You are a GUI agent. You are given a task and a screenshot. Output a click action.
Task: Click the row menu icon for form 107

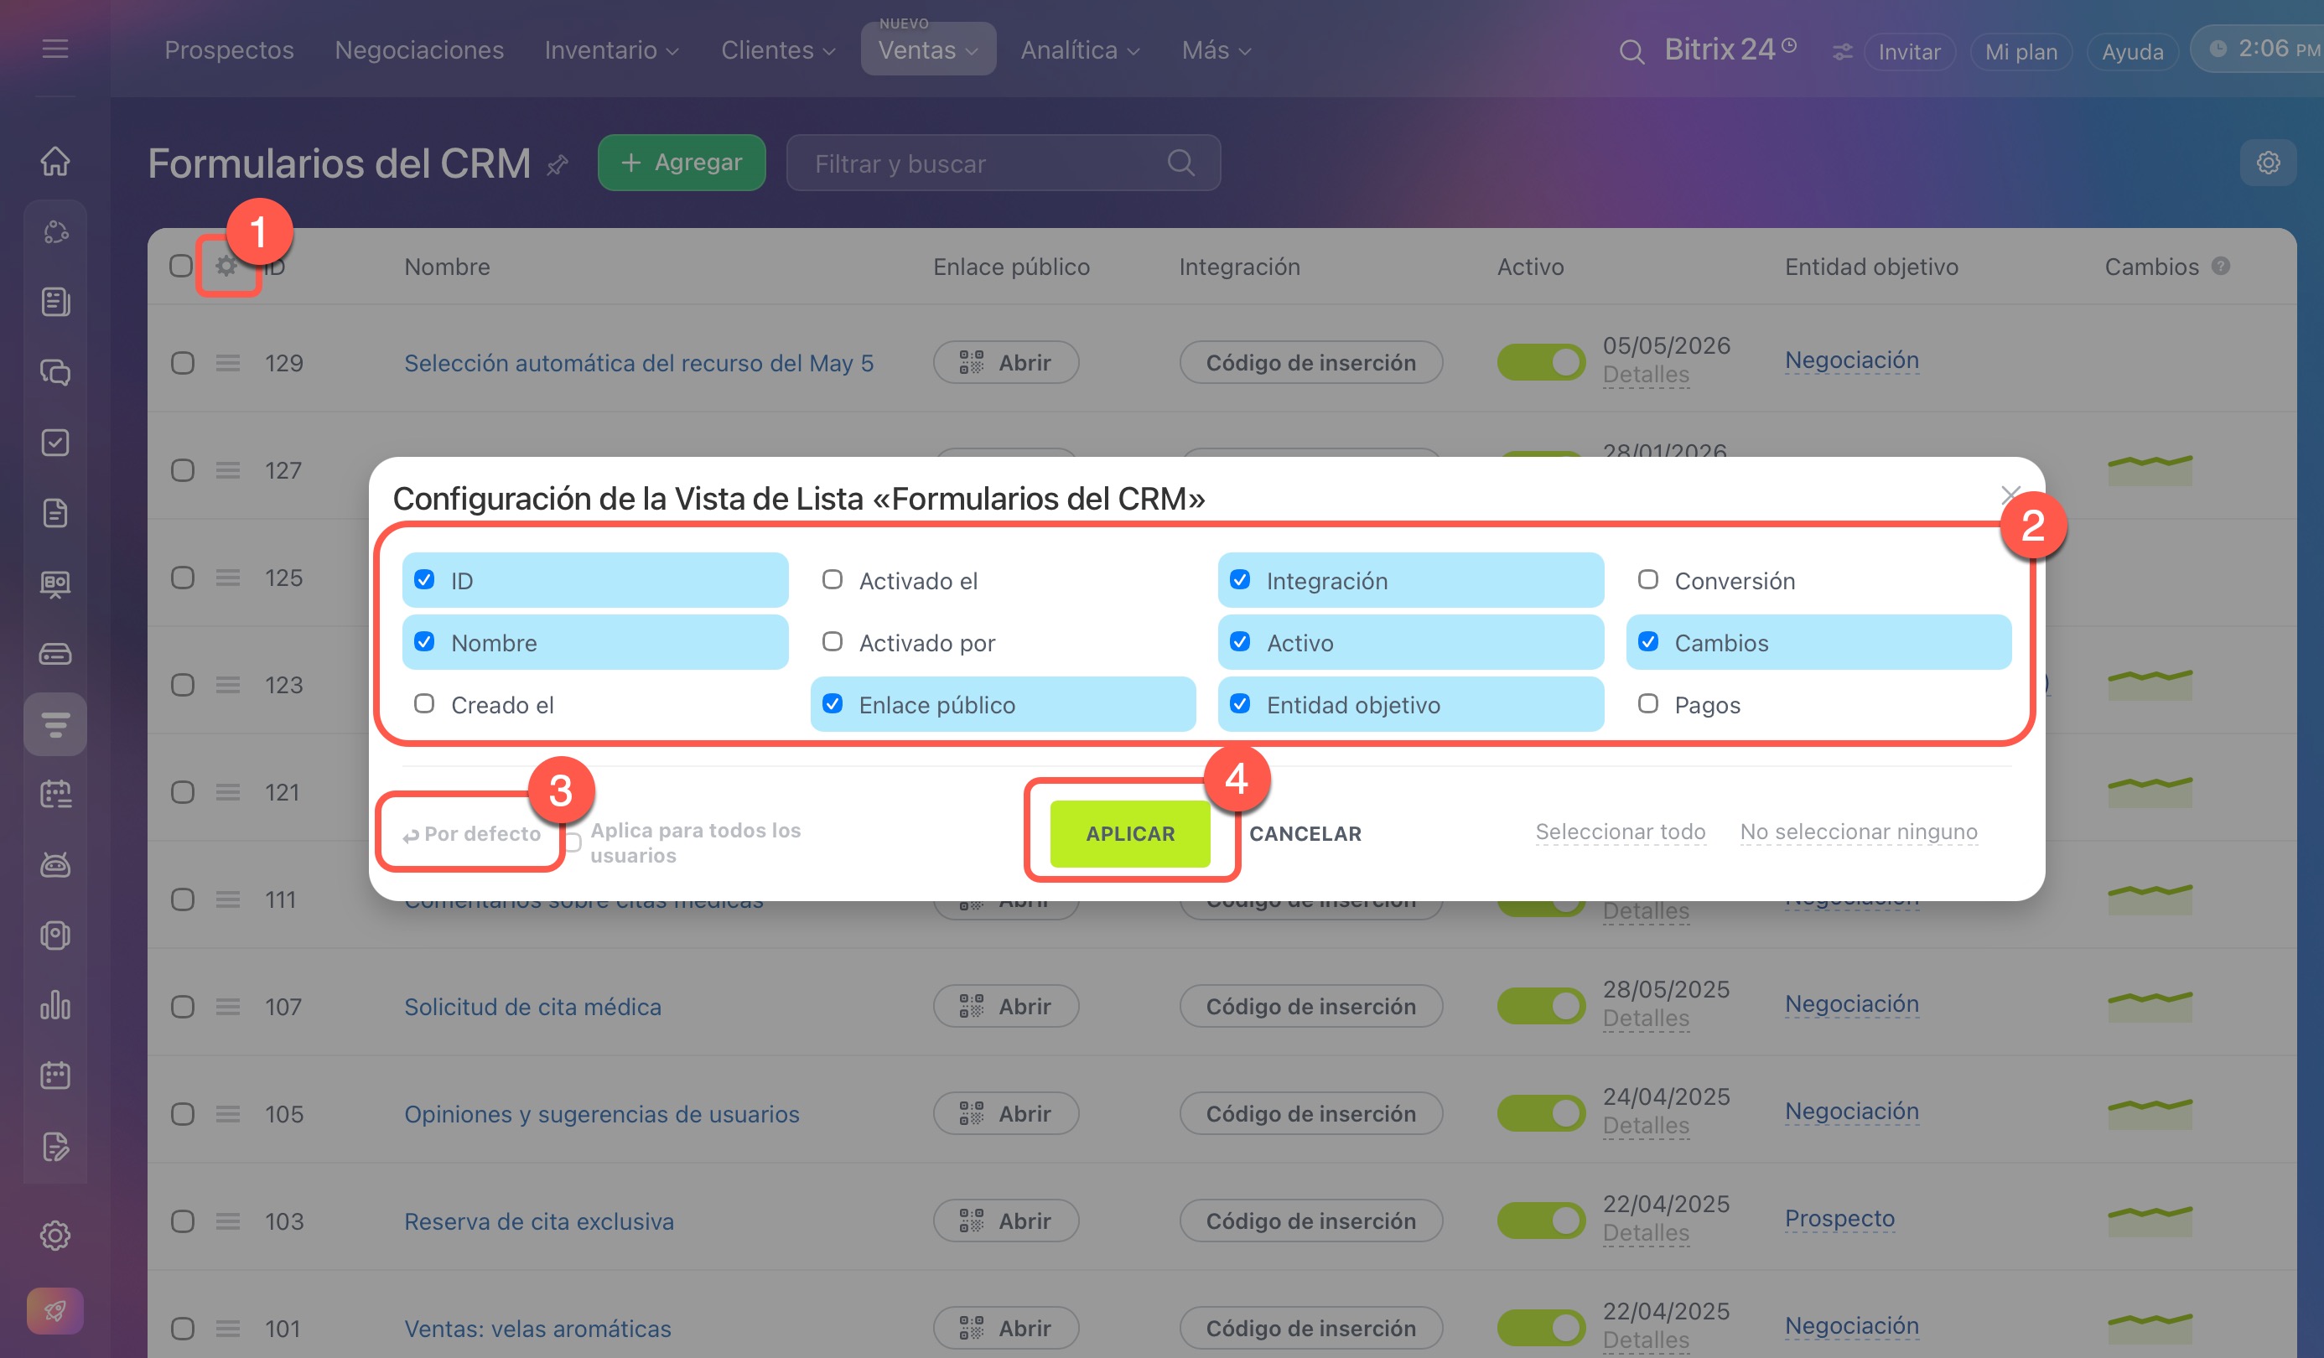[228, 1006]
